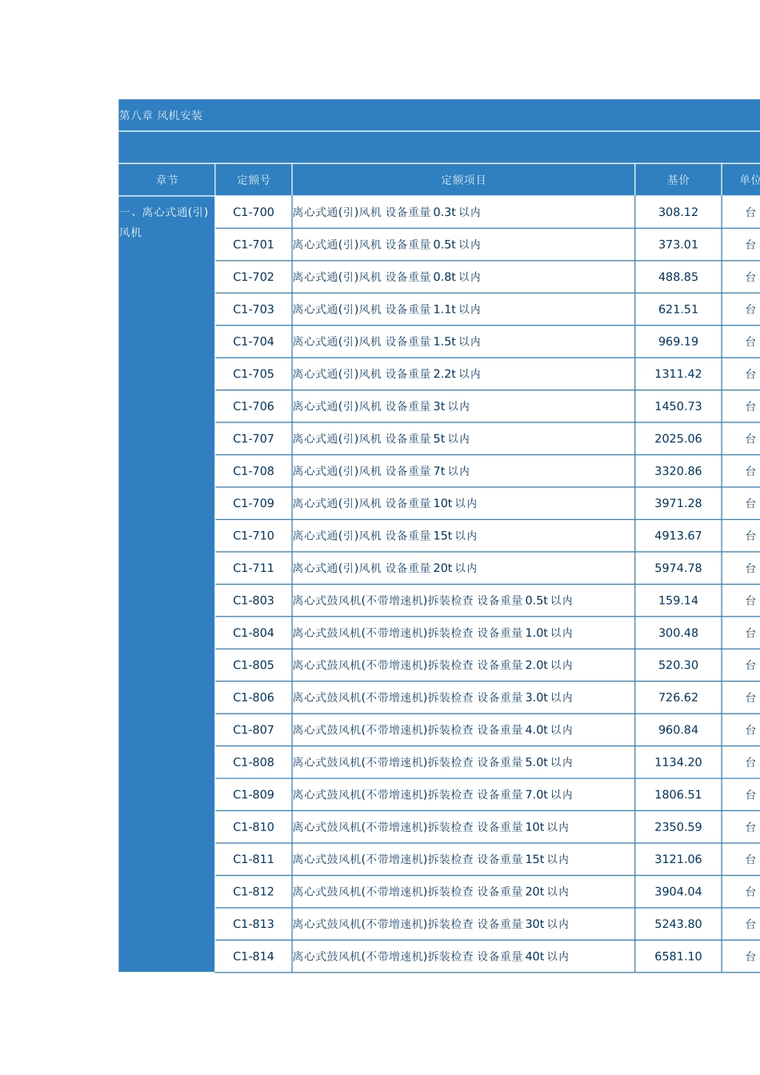Click item '离心式鼓风机(不带增速机)拆装检查 设备重量 1.0t 以内'

click(433, 633)
